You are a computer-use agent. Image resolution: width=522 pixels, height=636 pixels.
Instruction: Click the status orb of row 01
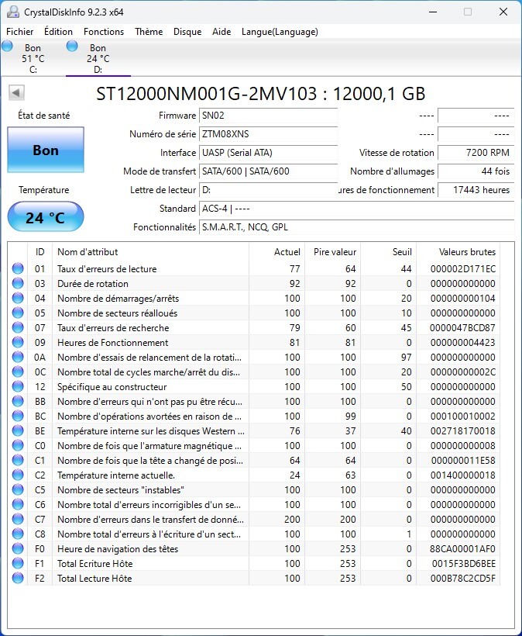[x=18, y=268]
